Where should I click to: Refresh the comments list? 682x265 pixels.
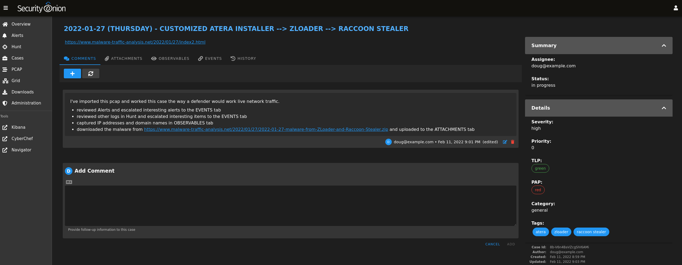tap(91, 74)
